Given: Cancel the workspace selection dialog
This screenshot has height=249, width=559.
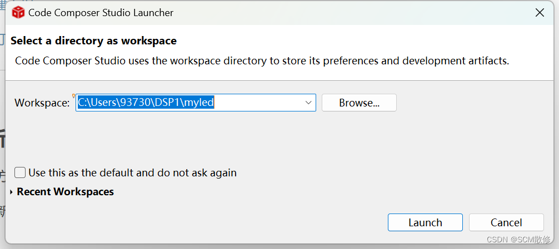Looking at the screenshot, I should [x=506, y=223].
